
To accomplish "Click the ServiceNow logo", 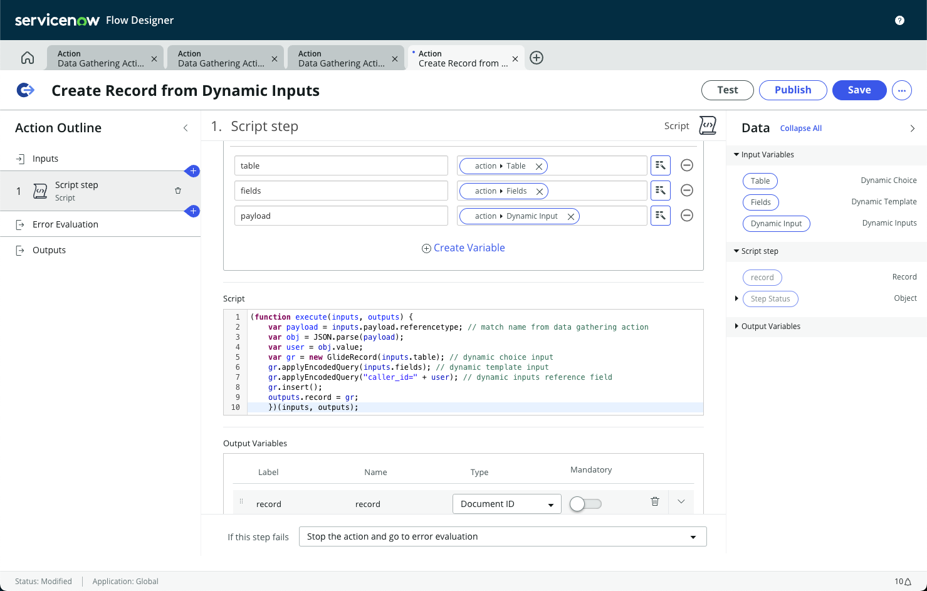I will (x=57, y=20).
